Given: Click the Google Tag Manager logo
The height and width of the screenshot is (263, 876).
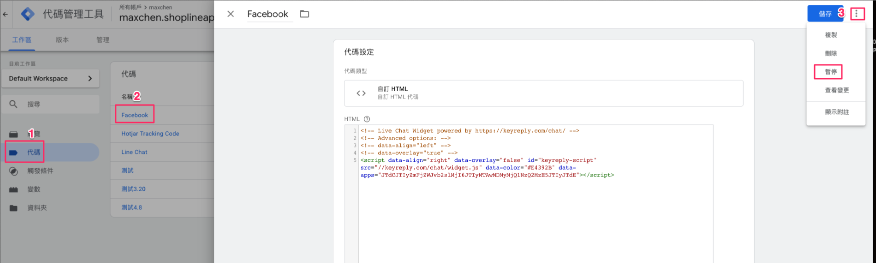Looking at the screenshot, I should [28, 14].
